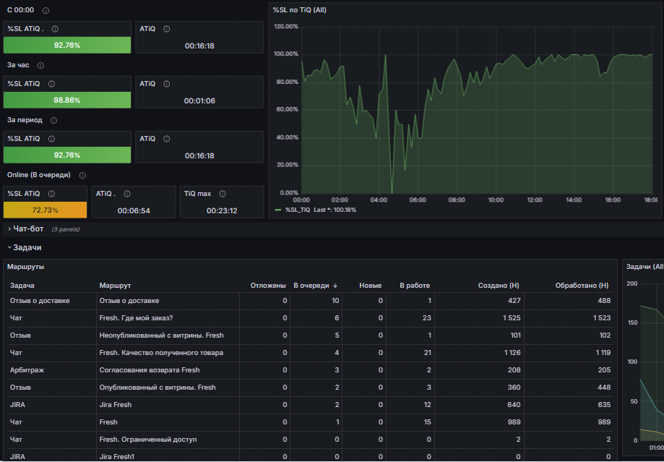This screenshot has height=462, width=664.
Task: Click the info icon on 'TiQ max' panel
Action: (x=223, y=194)
